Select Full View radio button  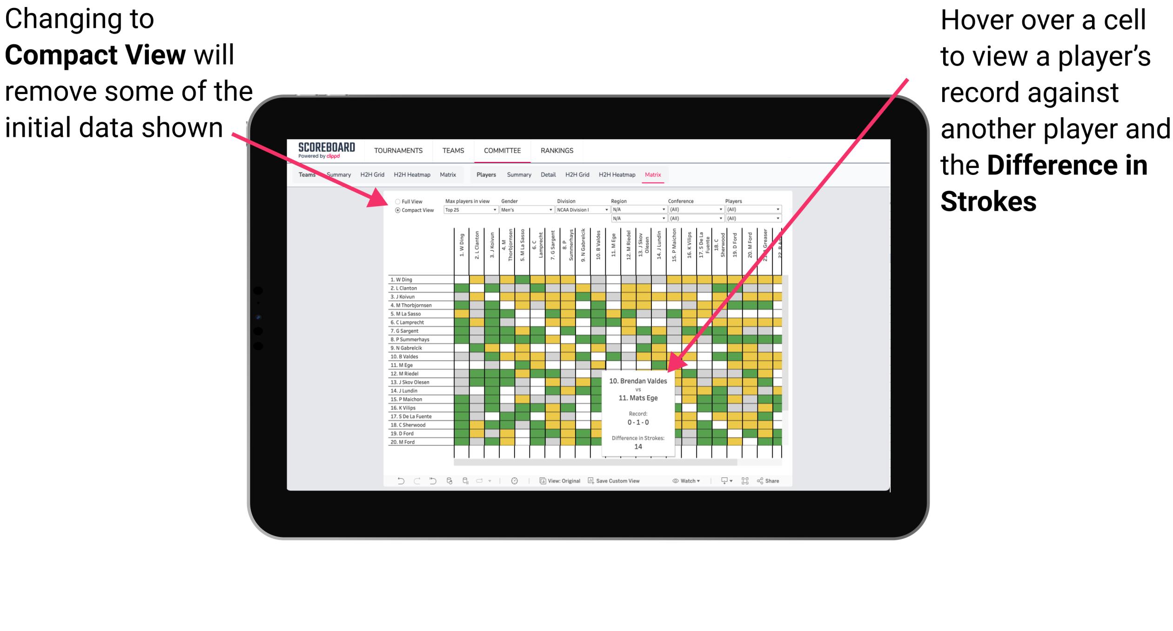point(397,201)
